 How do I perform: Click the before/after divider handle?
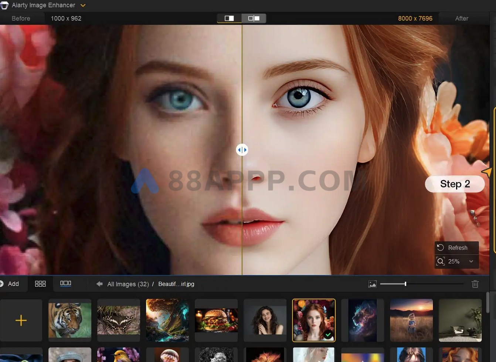[242, 150]
